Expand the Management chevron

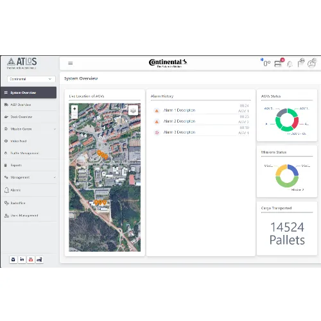click(x=55, y=177)
